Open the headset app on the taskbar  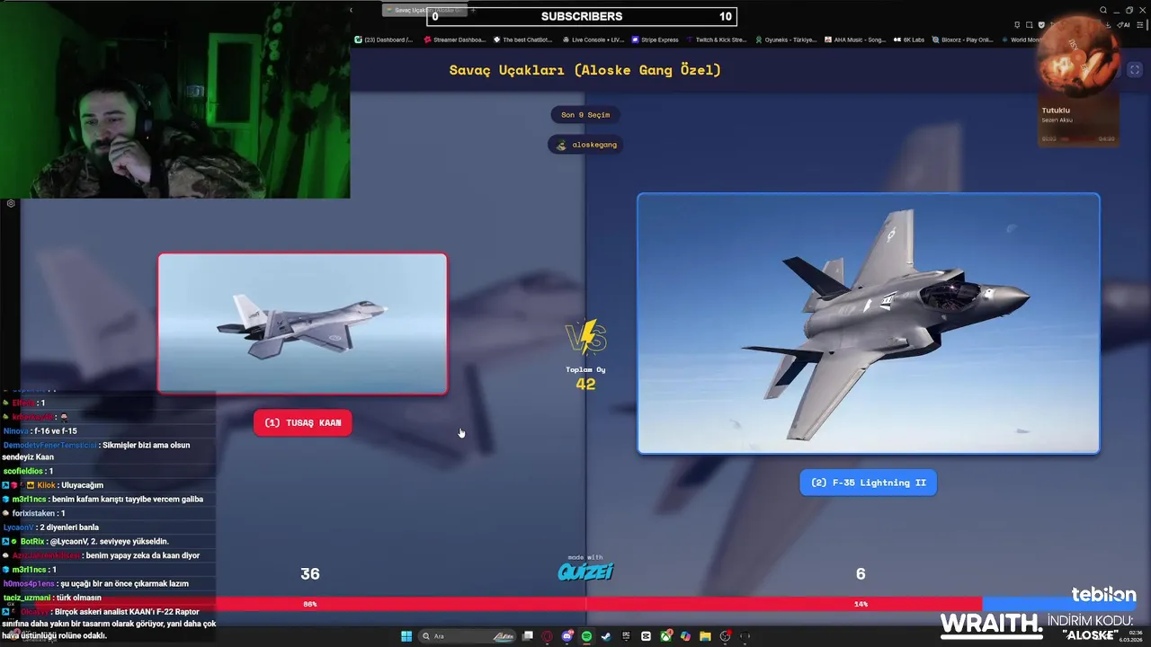[x=745, y=636]
